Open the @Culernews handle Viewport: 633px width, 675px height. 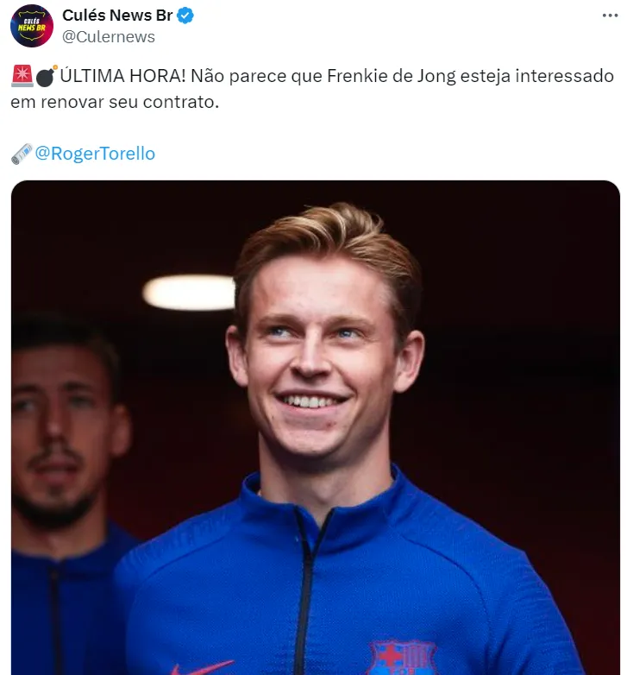(109, 37)
